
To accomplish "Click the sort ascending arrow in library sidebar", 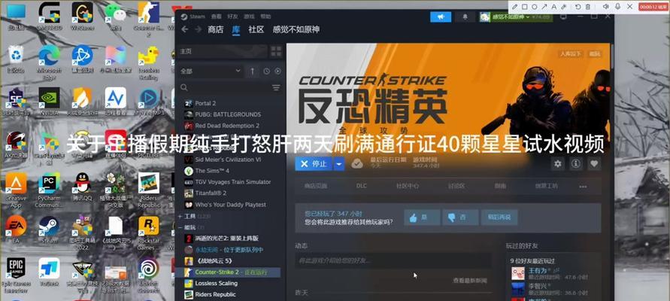I will click(252, 71).
